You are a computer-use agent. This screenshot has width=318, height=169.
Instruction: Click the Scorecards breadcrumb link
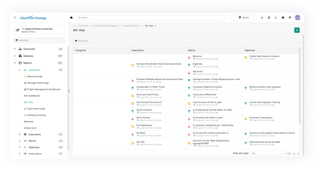pyautogui.click(x=83, y=26)
